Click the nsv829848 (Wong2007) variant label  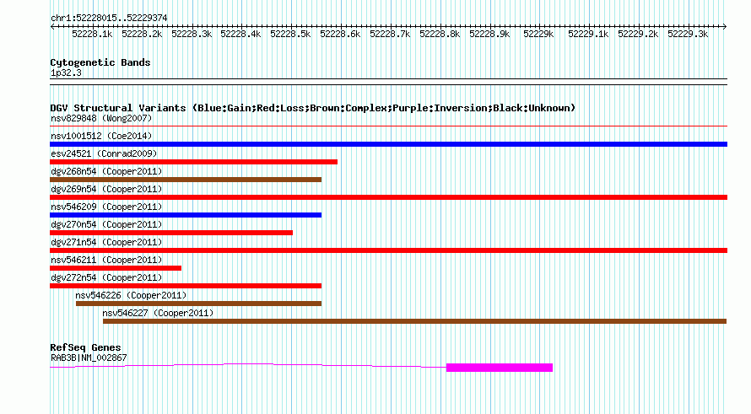point(101,118)
